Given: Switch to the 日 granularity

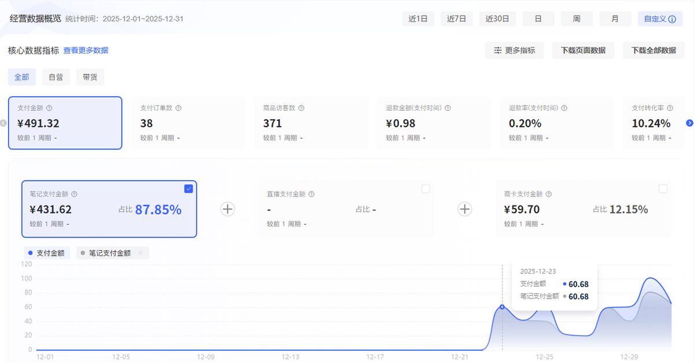Looking at the screenshot, I should click(538, 19).
